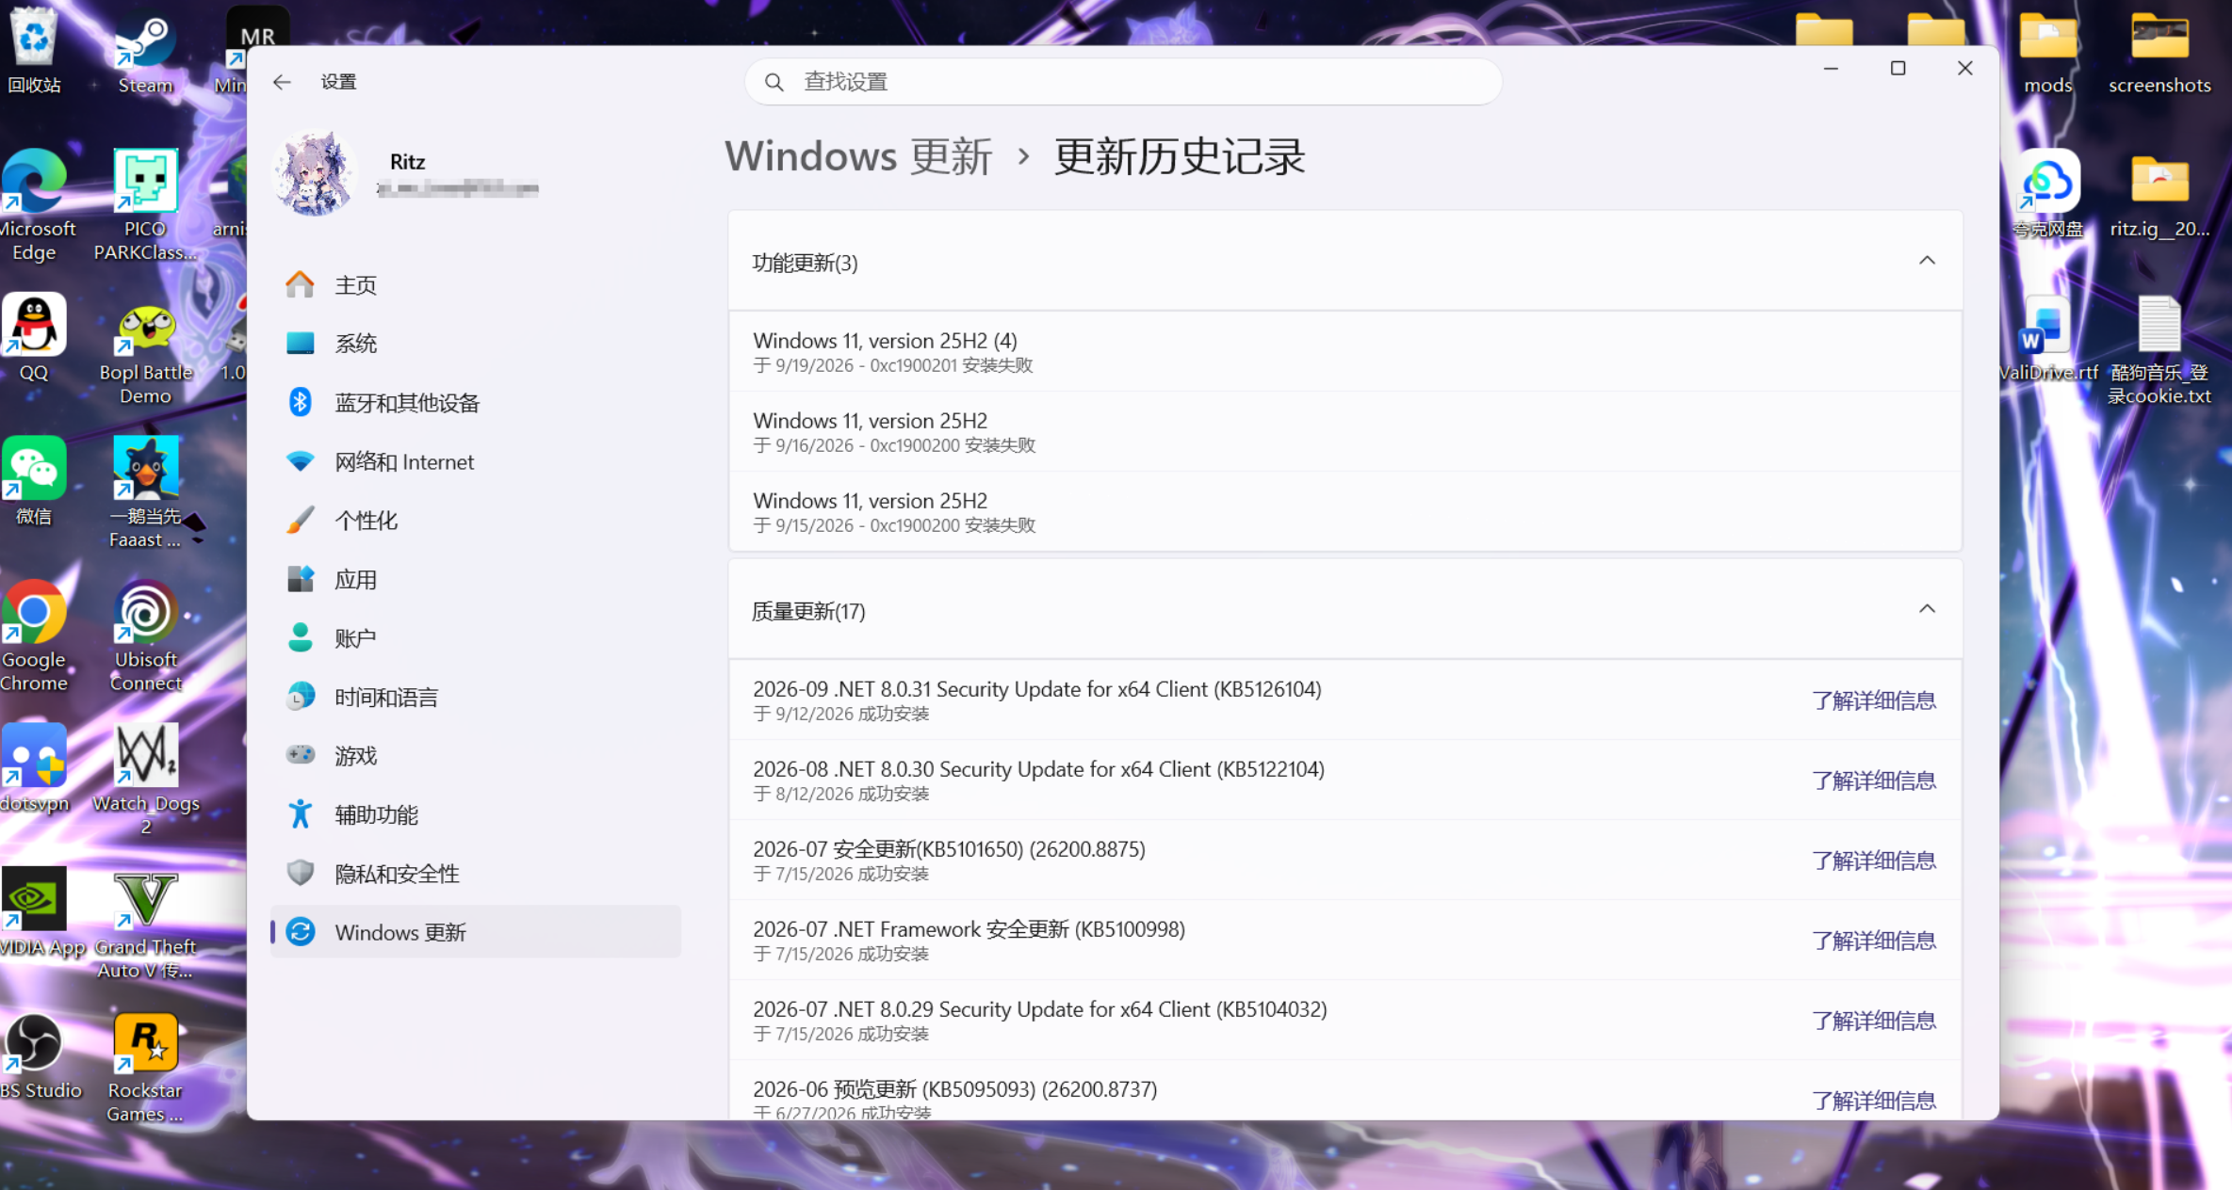
Task: Click the Ritz profile avatar
Action: pyautogui.click(x=314, y=173)
